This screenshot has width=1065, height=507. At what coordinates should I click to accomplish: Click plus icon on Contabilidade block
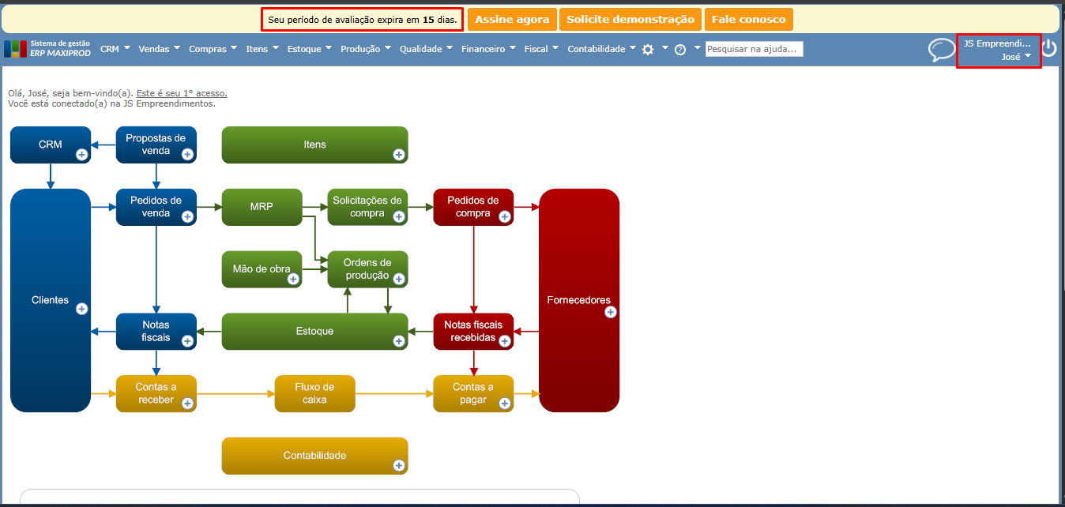(x=399, y=466)
